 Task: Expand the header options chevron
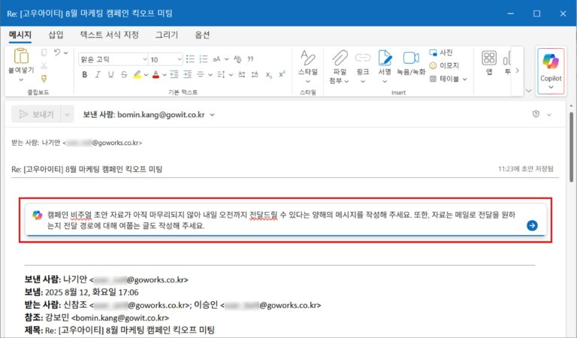click(549, 115)
